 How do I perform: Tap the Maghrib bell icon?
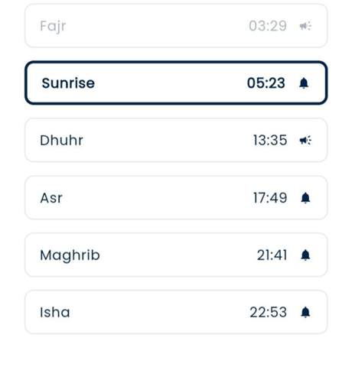tap(305, 255)
